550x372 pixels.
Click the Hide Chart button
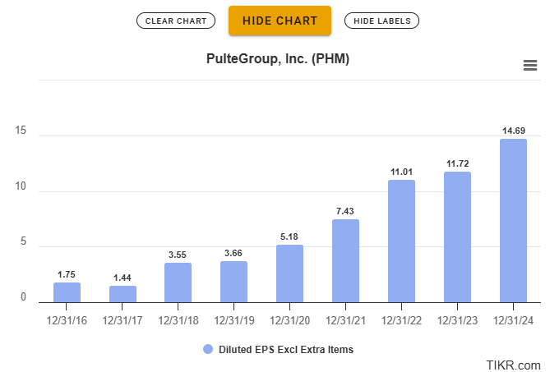point(280,21)
